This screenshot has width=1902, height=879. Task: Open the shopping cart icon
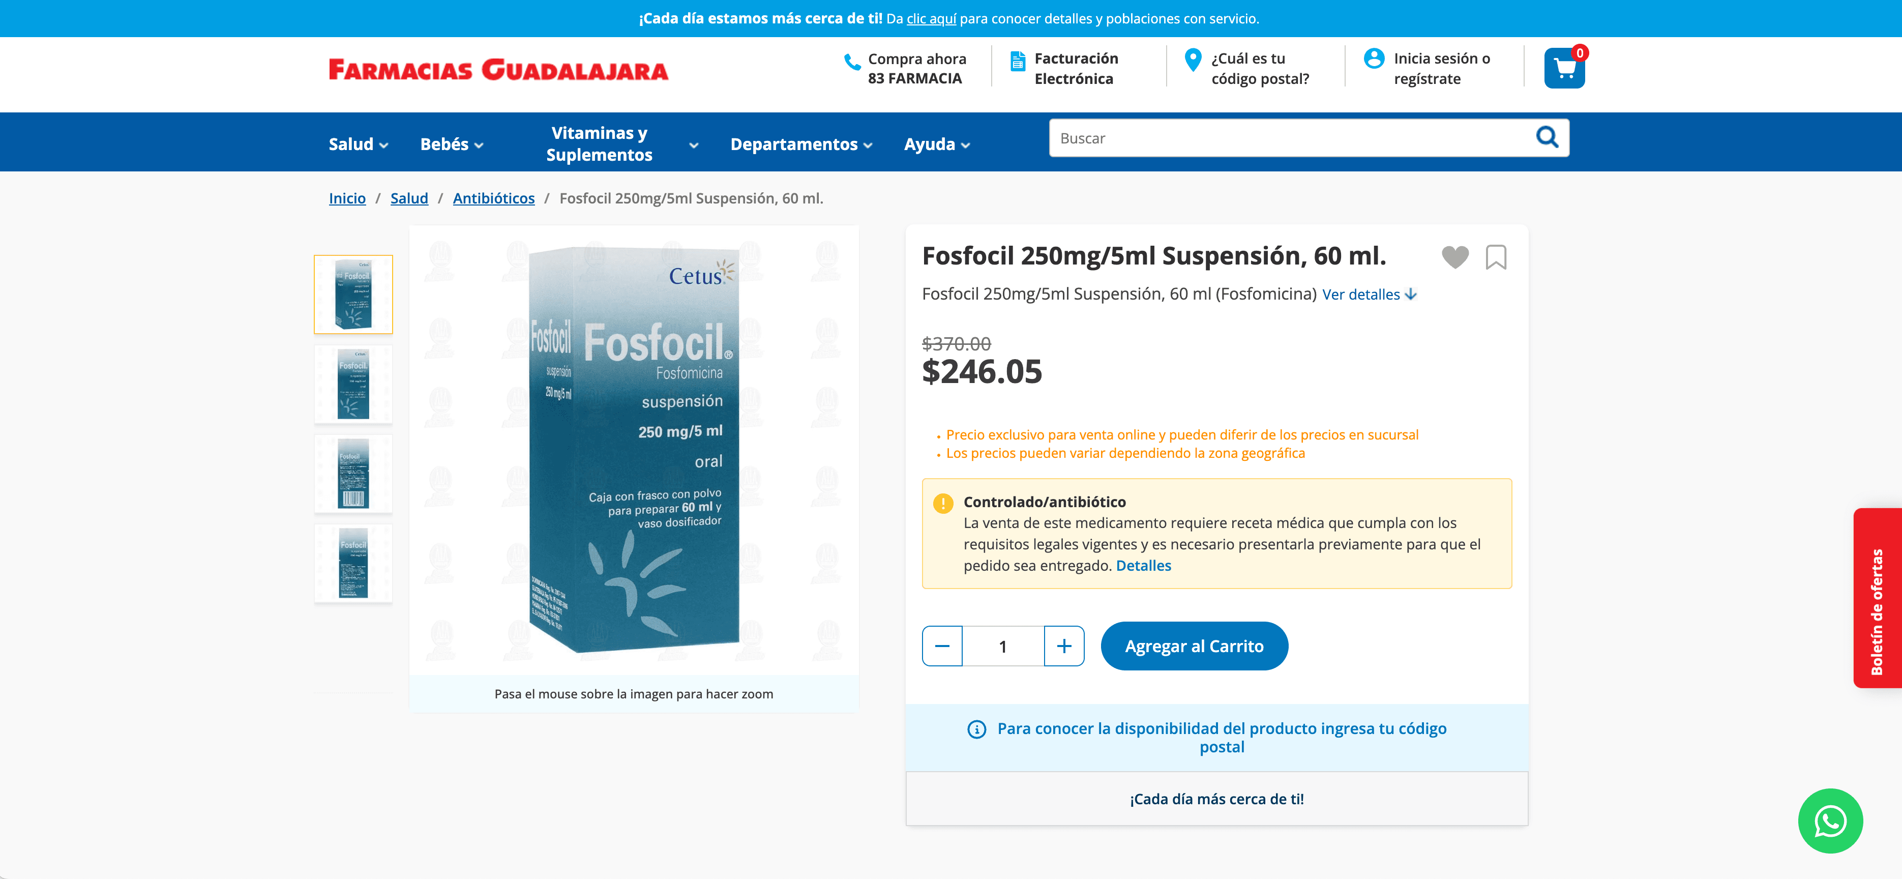point(1564,69)
